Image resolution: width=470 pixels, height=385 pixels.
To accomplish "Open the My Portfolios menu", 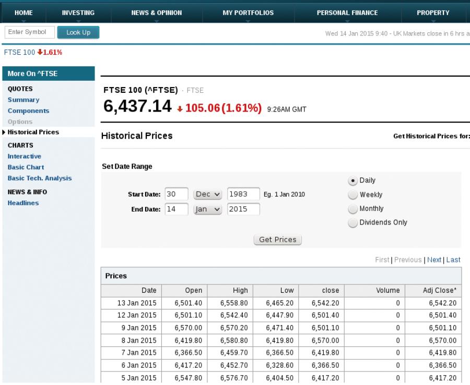I will [248, 13].
